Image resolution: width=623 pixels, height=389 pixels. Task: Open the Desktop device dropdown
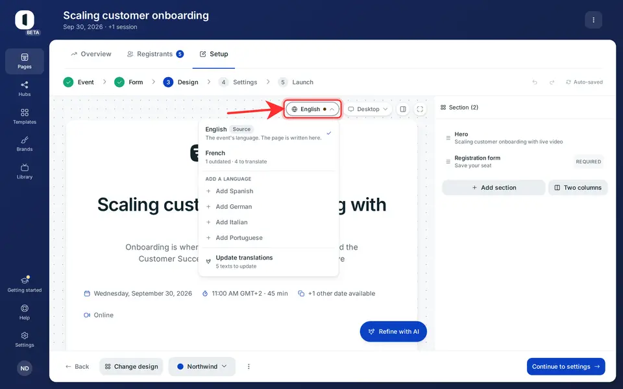point(368,109)
